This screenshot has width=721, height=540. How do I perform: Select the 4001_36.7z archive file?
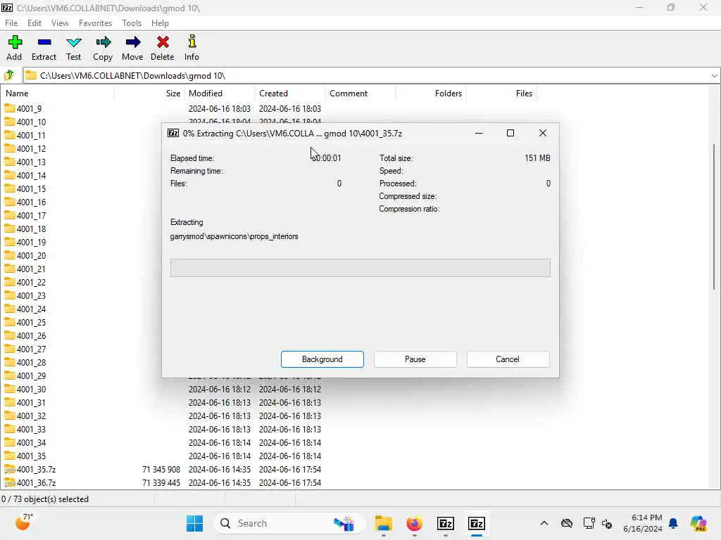coord(36,482)
